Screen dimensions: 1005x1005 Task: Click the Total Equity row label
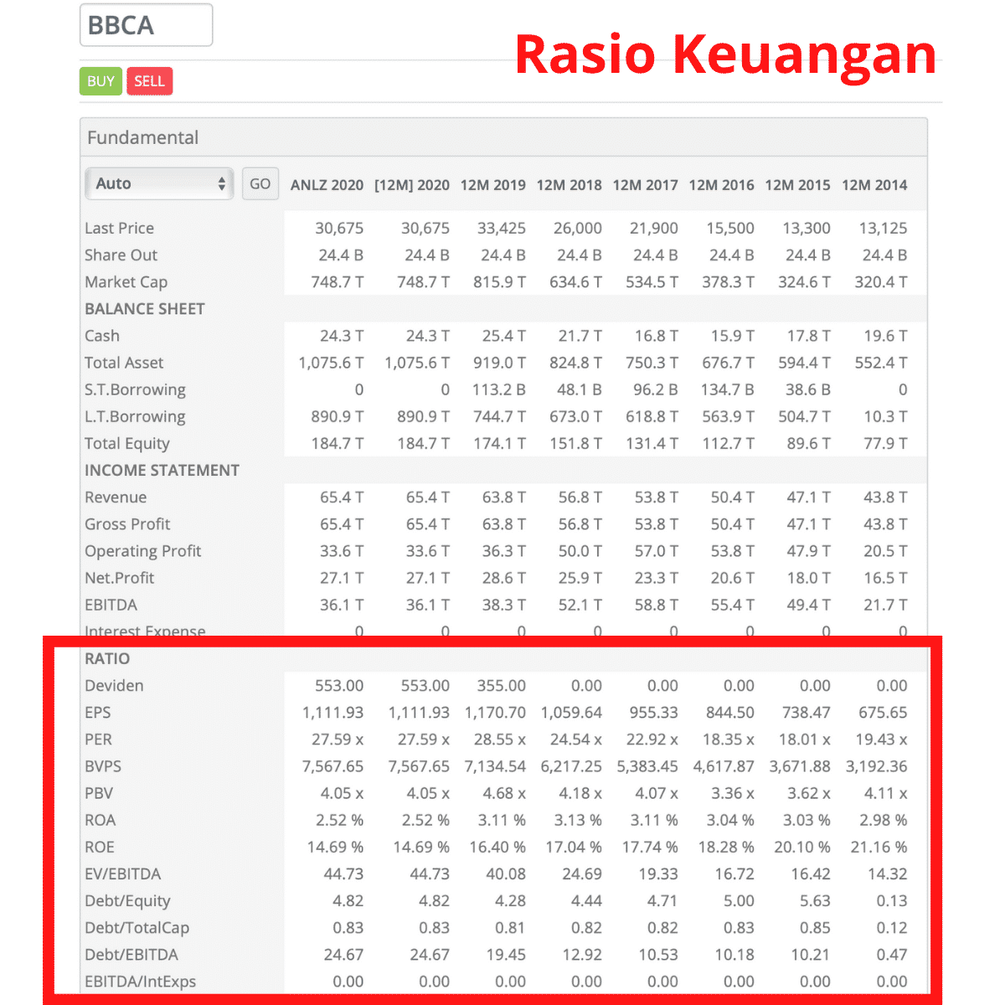pos(126,443)
